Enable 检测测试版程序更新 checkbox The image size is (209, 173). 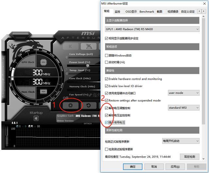tap(106, 149)
